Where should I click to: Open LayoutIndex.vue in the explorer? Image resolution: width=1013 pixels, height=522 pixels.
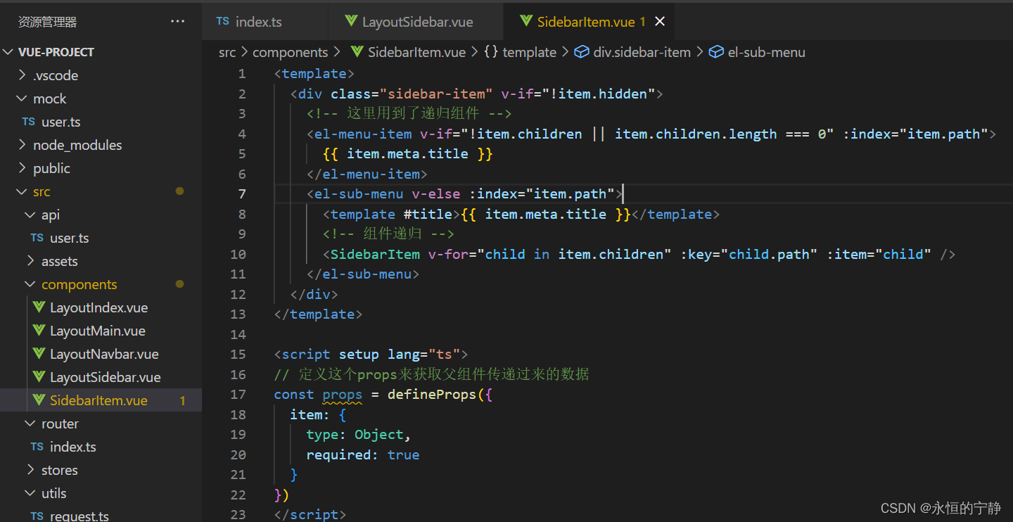coord(98,307)
